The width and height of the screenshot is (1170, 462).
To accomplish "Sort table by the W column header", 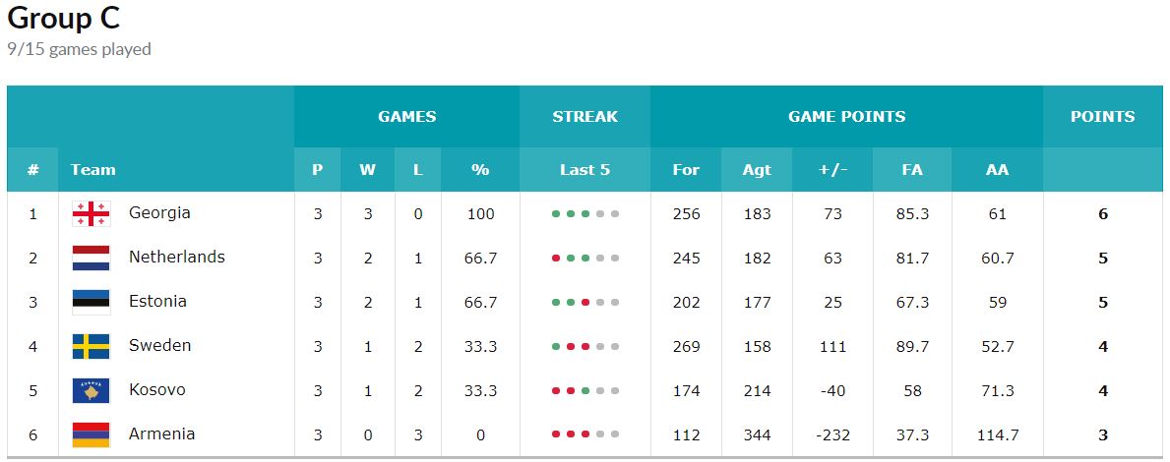I will click(x=367, y=170).
